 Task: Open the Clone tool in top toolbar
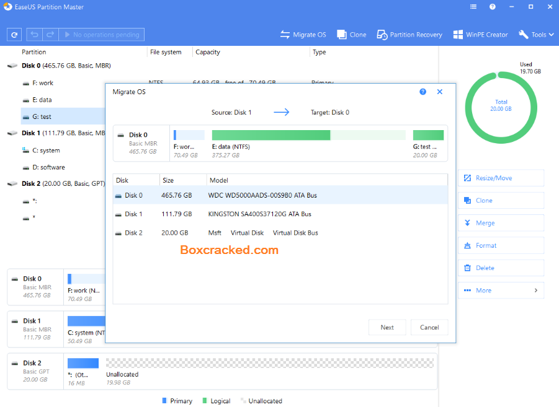[352, 35]
